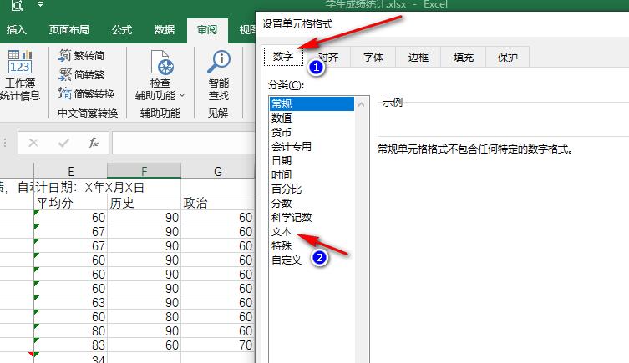
Task: Click 政治 cell with value 70
Action: (x=218, y=345)
